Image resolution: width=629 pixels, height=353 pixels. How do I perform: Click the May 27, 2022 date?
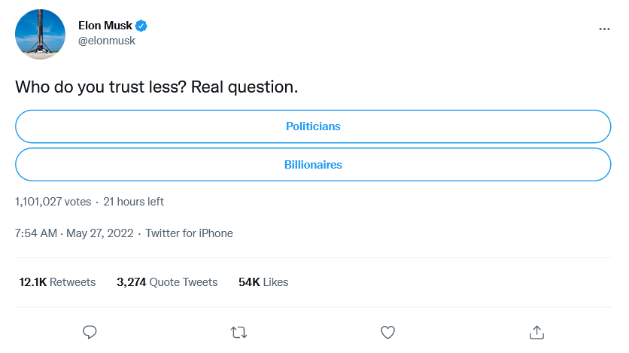coord(101,233)
